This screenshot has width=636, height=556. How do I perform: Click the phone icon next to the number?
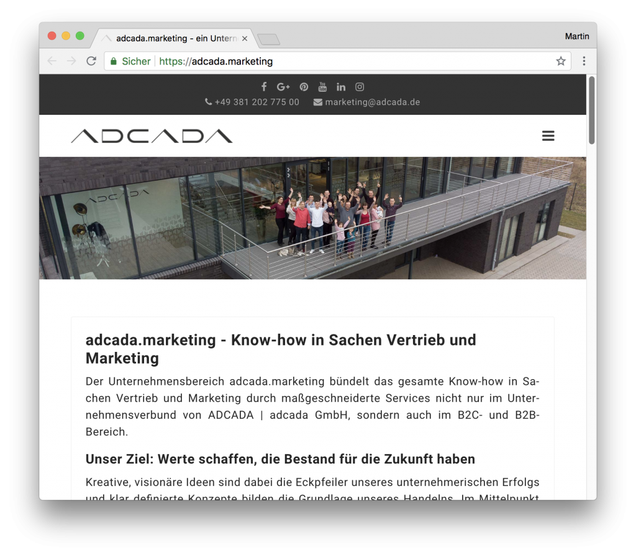(207, 102)
